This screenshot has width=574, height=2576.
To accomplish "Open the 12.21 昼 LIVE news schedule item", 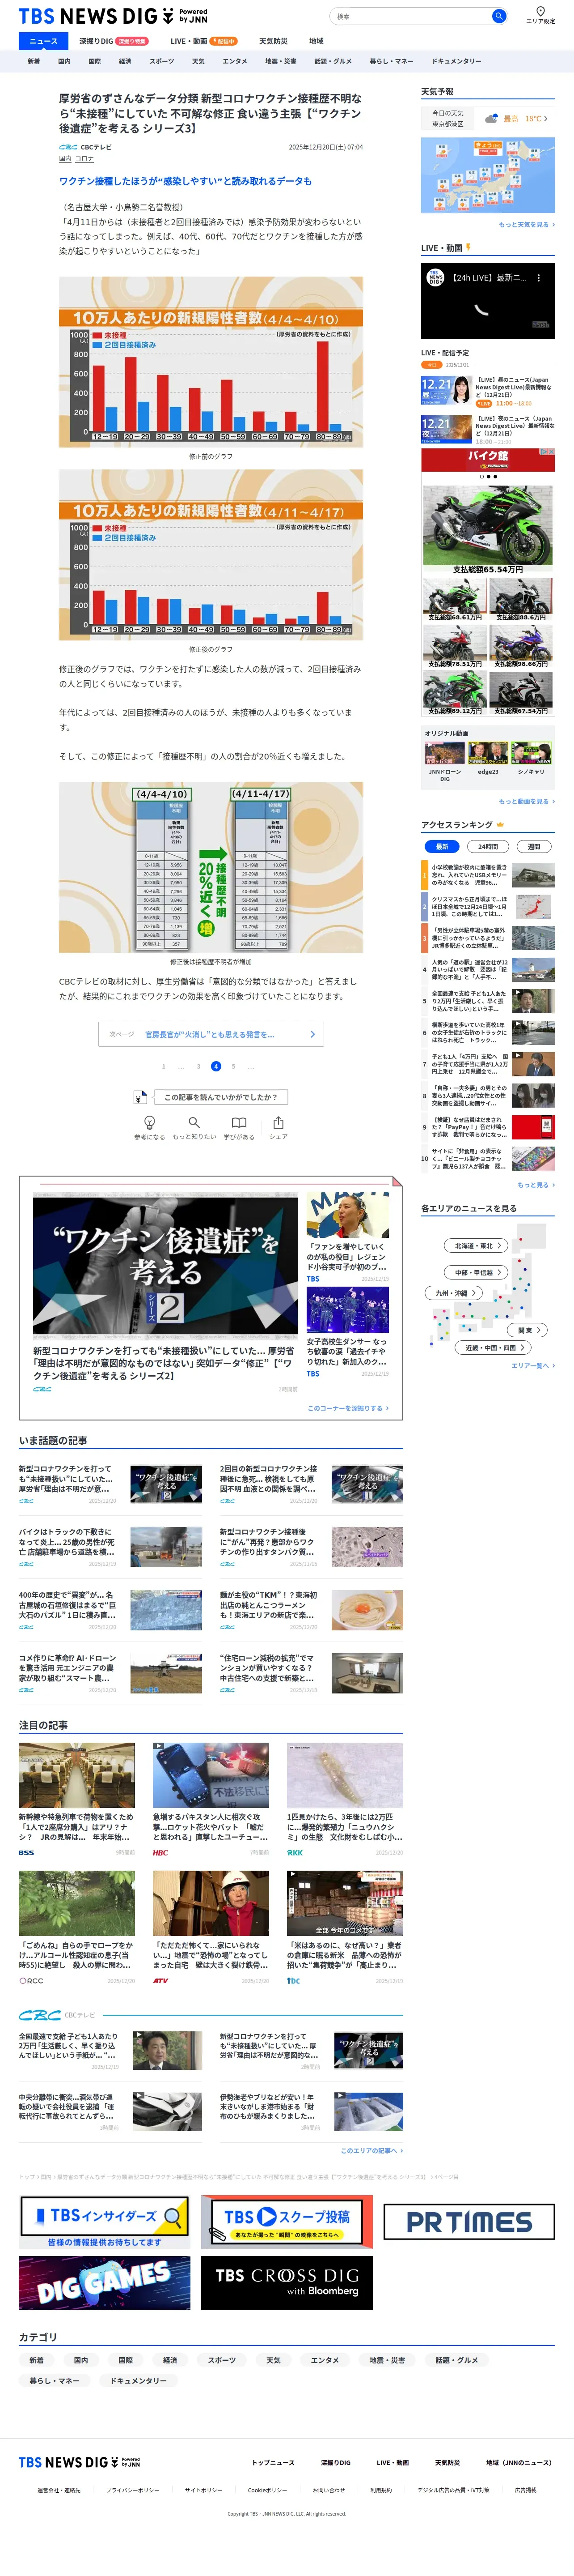I will 488,391.
